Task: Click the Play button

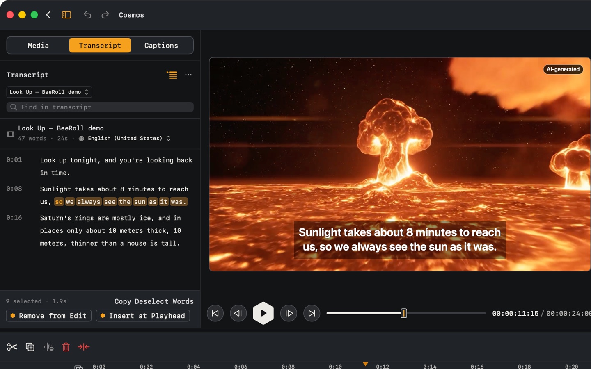Action: pyautogui.click(x=263, y=313)
